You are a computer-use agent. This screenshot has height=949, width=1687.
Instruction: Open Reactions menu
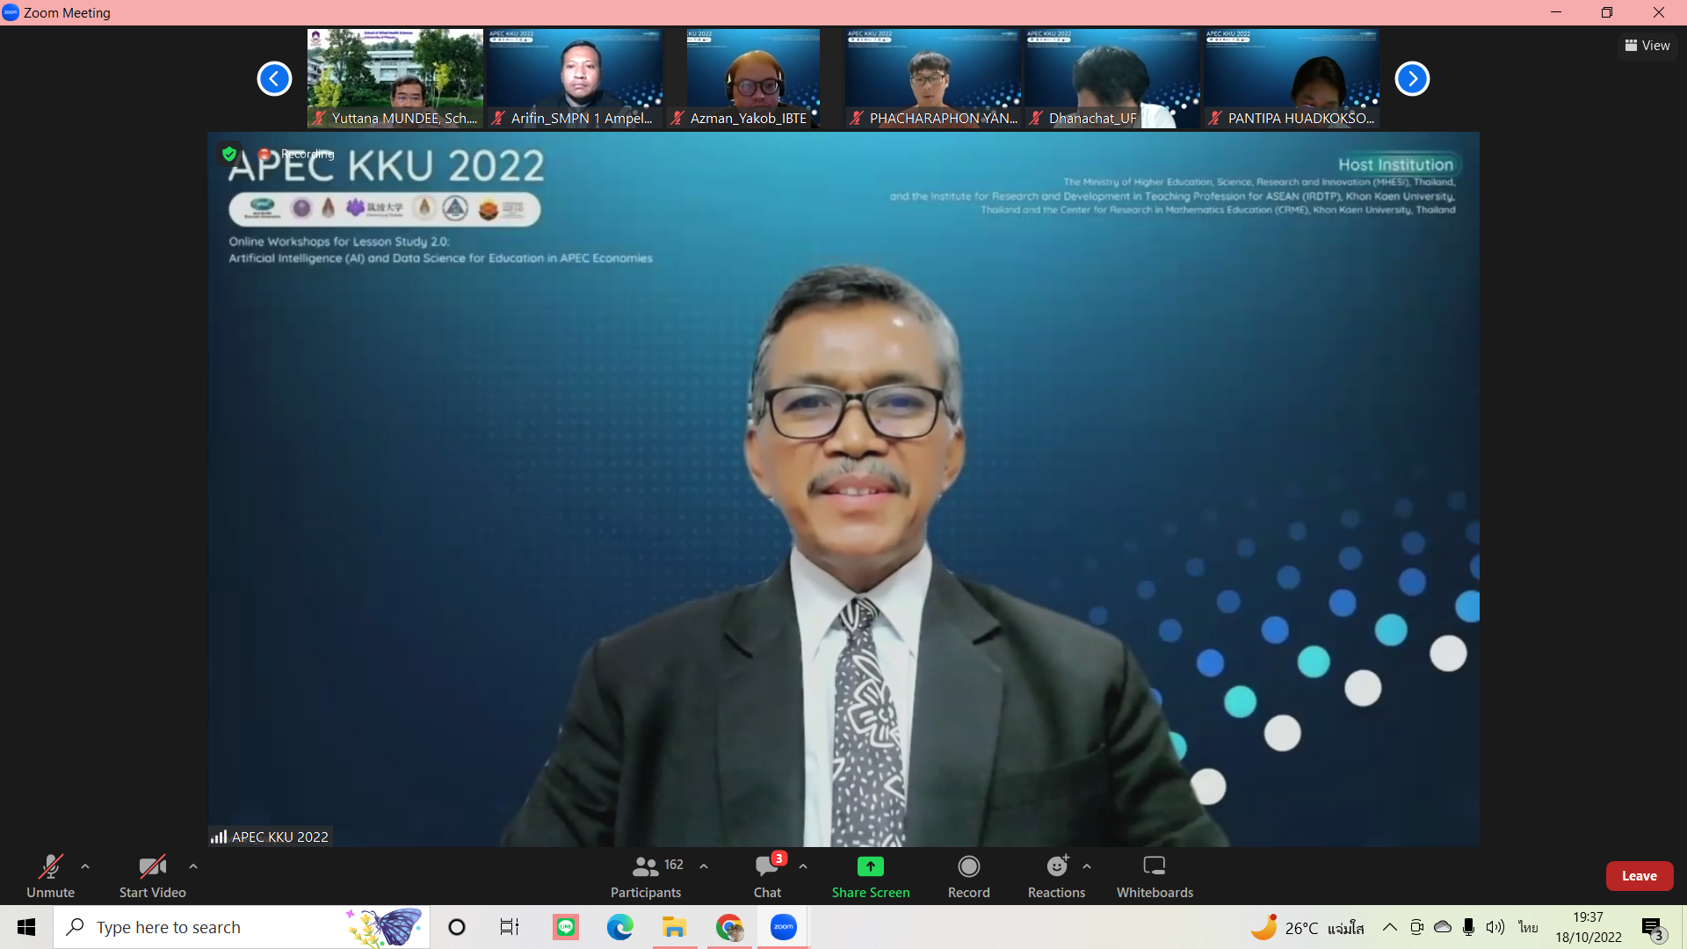1056,876
